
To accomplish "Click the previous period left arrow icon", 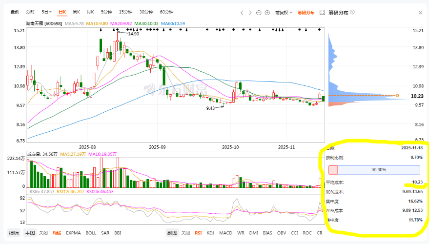I will 242,13.
